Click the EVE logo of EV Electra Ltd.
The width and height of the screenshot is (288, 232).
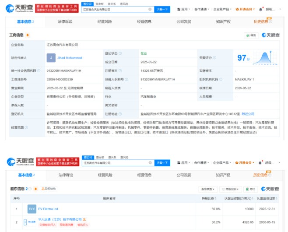[32, 209]
